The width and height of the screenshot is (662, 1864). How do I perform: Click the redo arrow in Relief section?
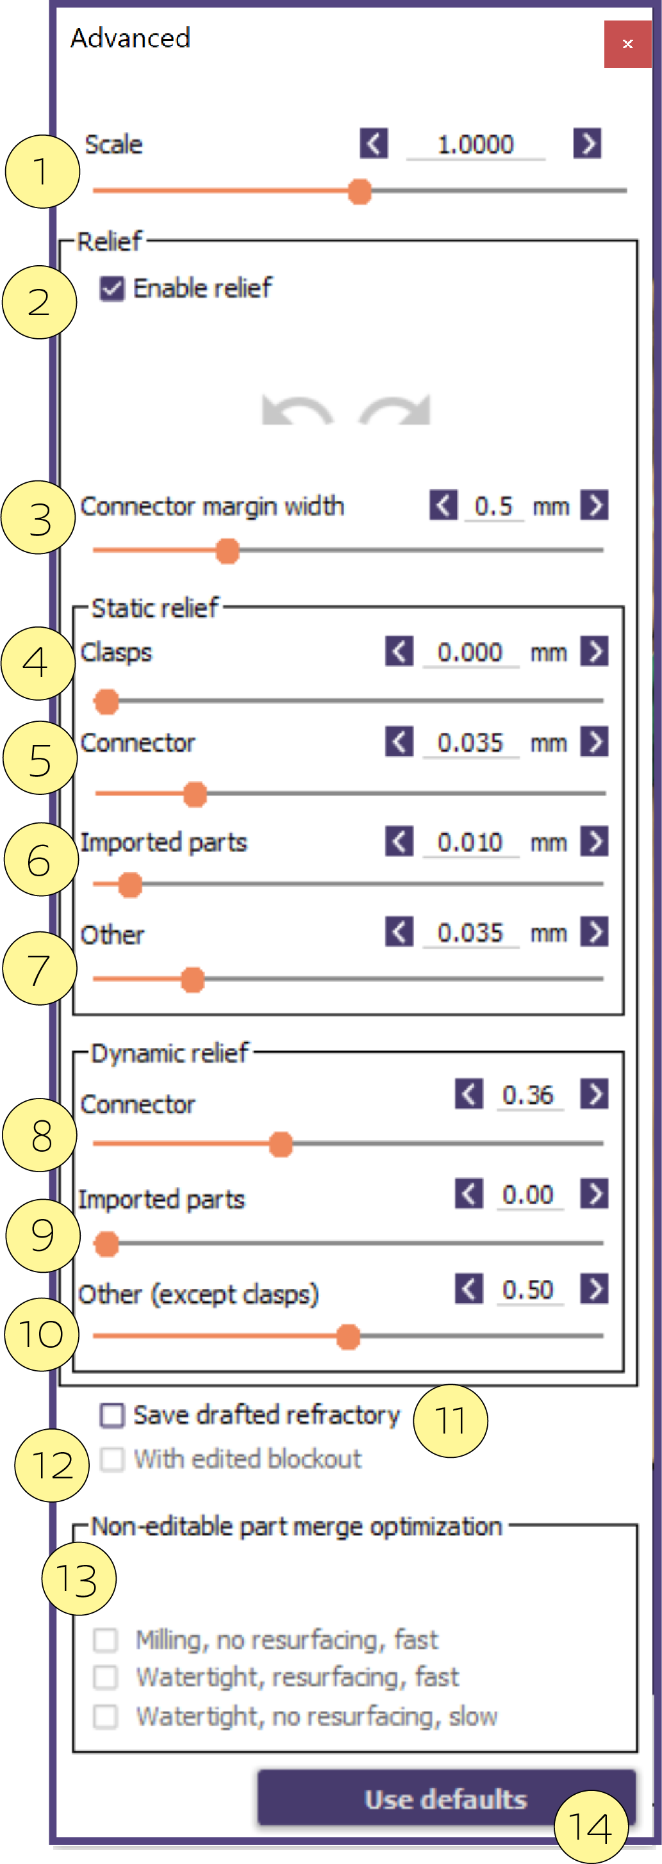(395, 411)
